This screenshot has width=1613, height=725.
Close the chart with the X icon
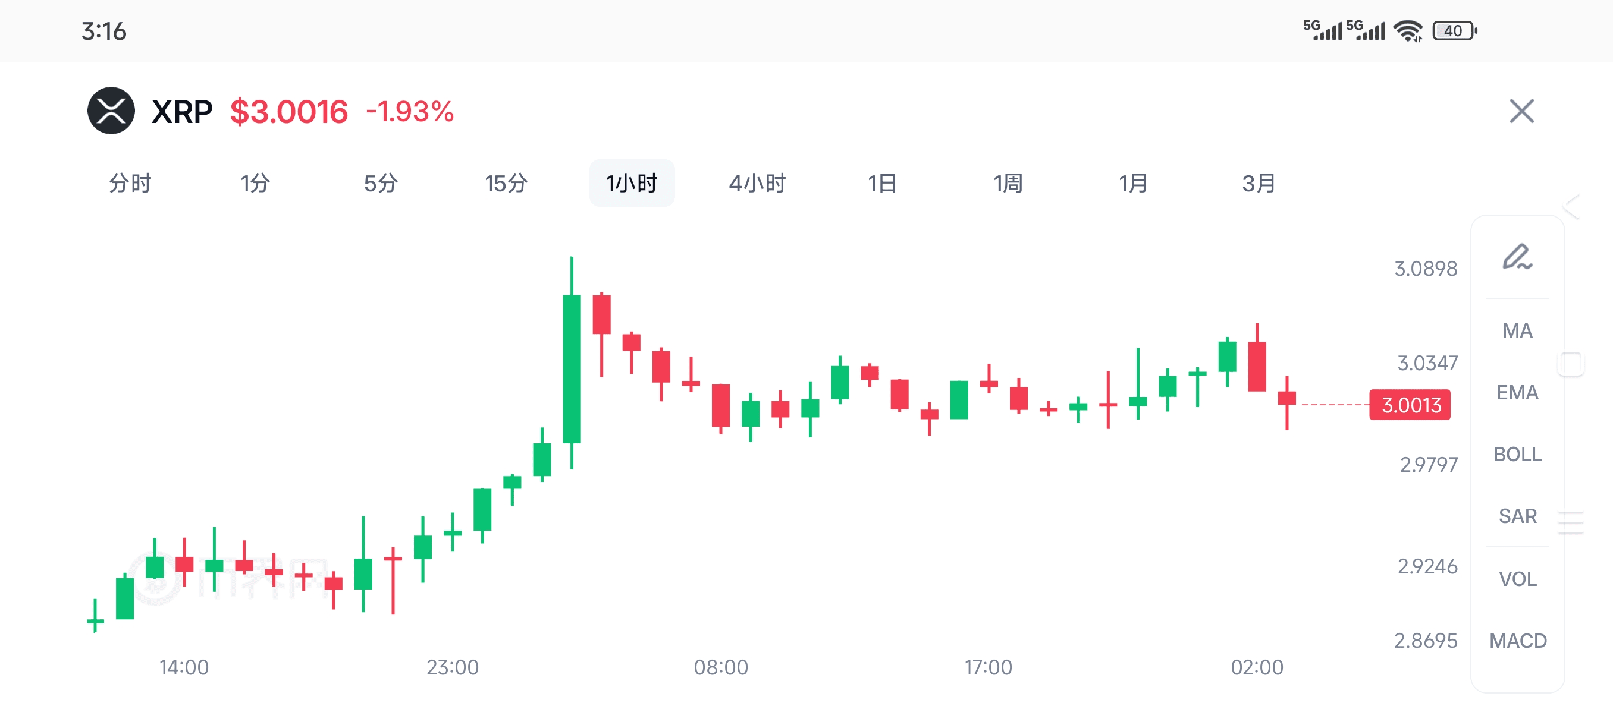pos(1521,111)
